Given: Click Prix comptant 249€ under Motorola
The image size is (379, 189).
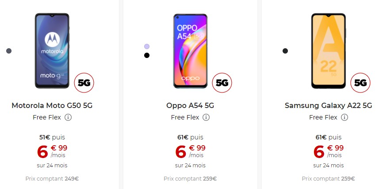Looking at the screenshot, I should pyautogui.click(x=52, y=179).
